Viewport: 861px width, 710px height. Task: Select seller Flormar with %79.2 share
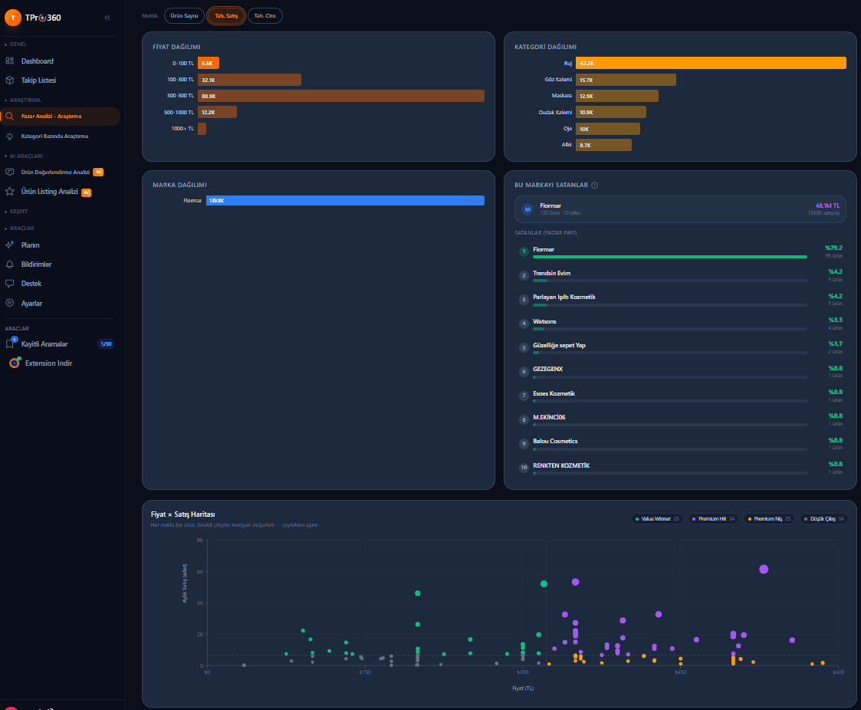(x=680, y=251)
